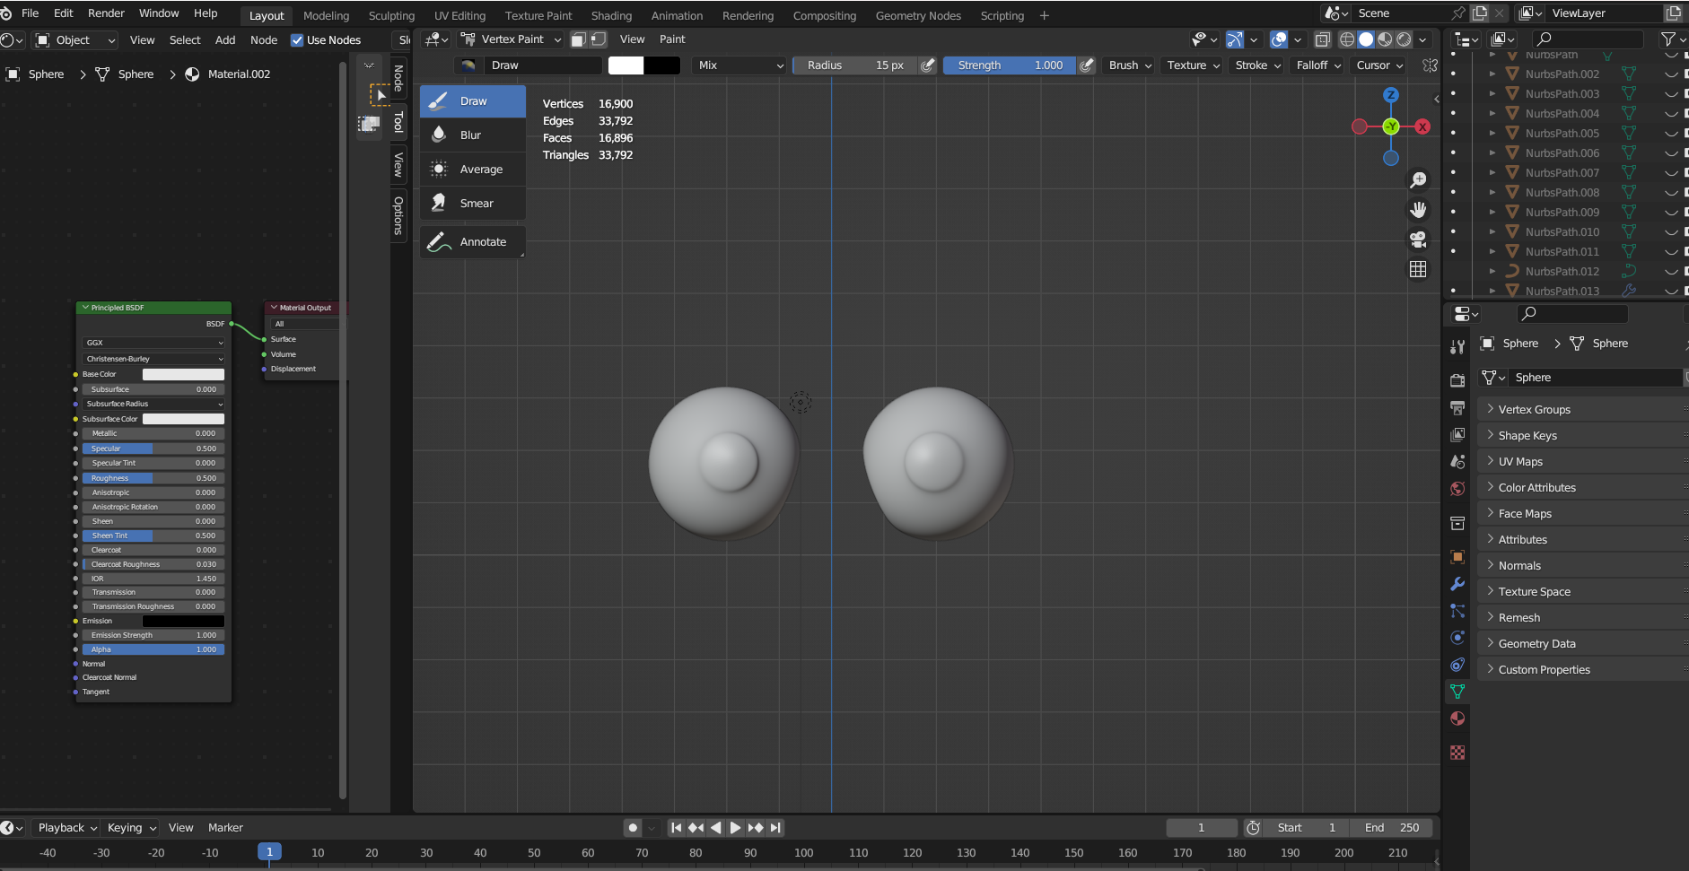Switch to the Geometry Nodes workspace tab
Screen dimensions: 1689x871
tap(918, 16)
